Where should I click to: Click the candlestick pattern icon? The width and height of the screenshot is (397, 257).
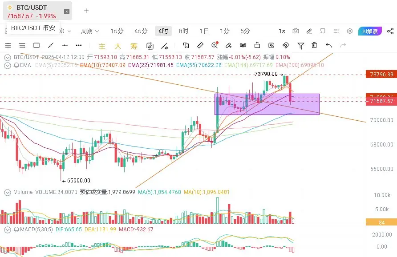click(x=243, y=45)
